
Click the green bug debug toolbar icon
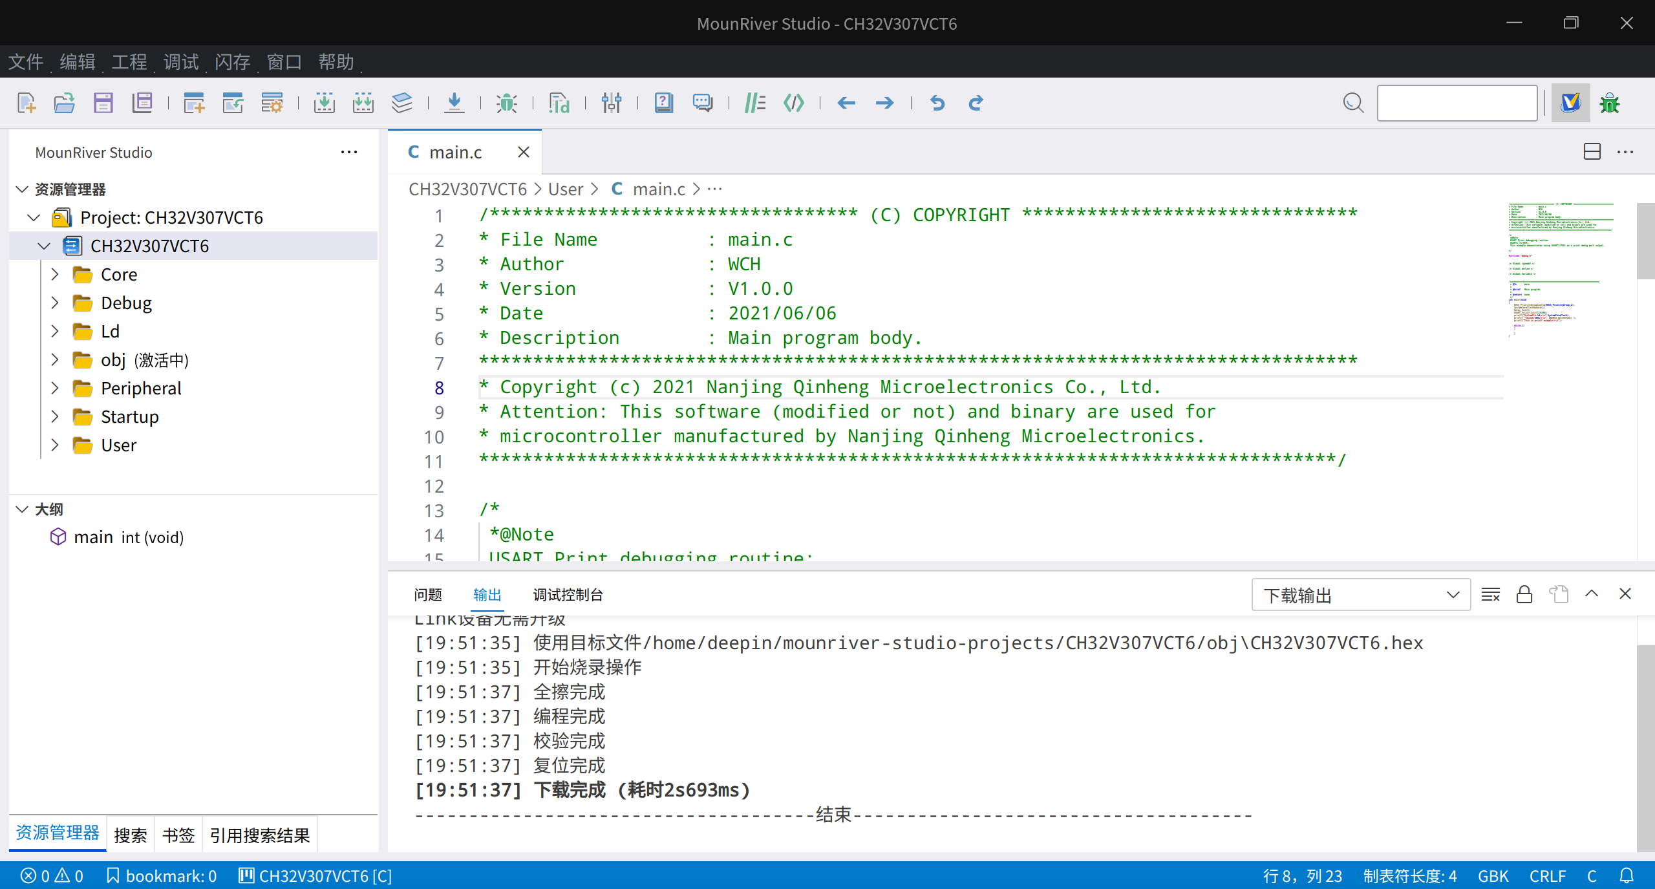click(x=506, y=103)
